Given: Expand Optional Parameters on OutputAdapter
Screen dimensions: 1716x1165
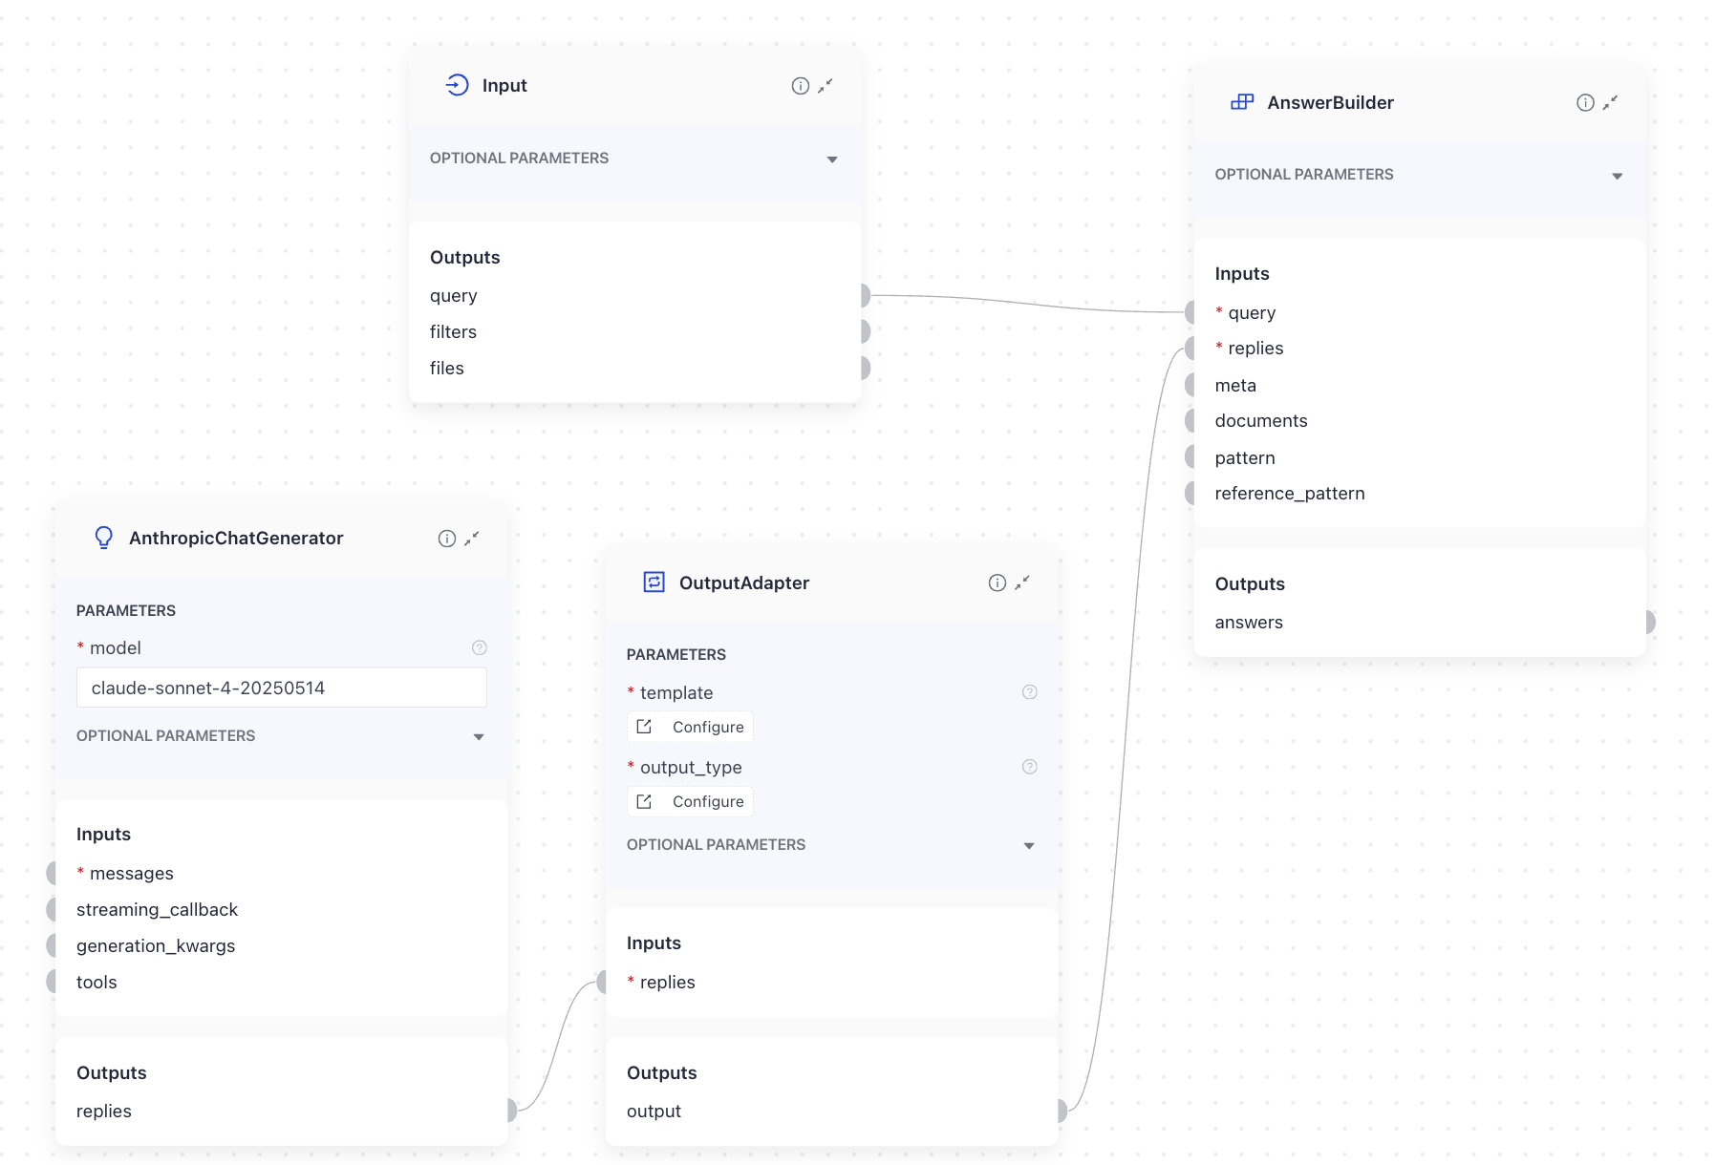Looking at the screenshot, I should [x=1029, y=845].
